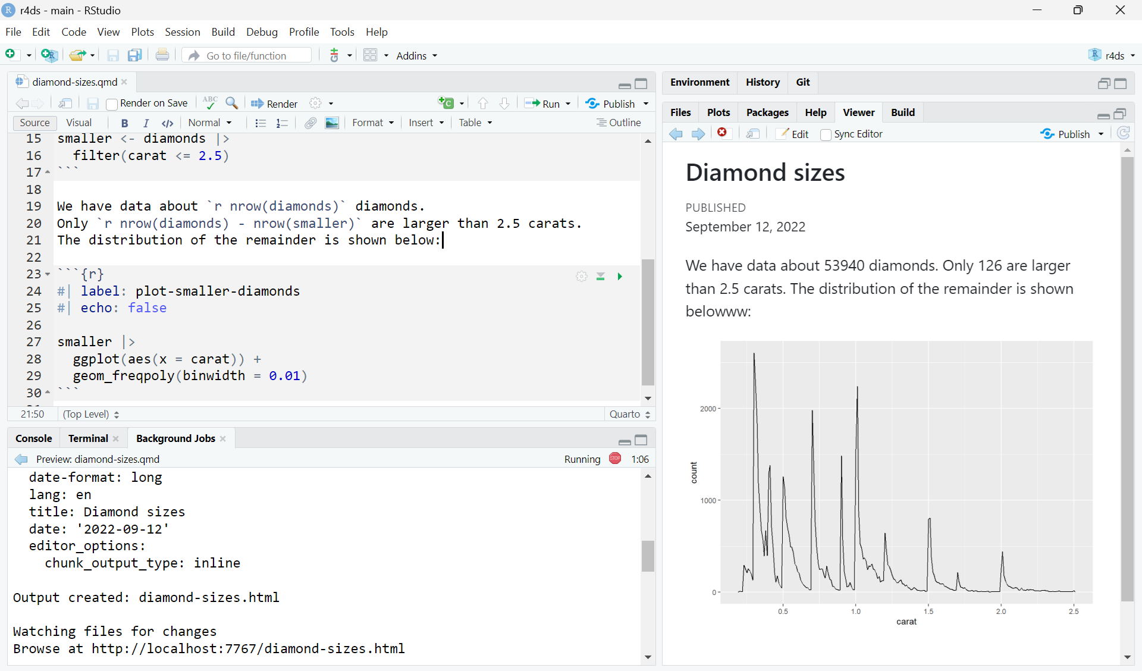This screenshot has height=671, width=1142.
Task: Go to previous chunk up arrow
Action: coord(483,104)
